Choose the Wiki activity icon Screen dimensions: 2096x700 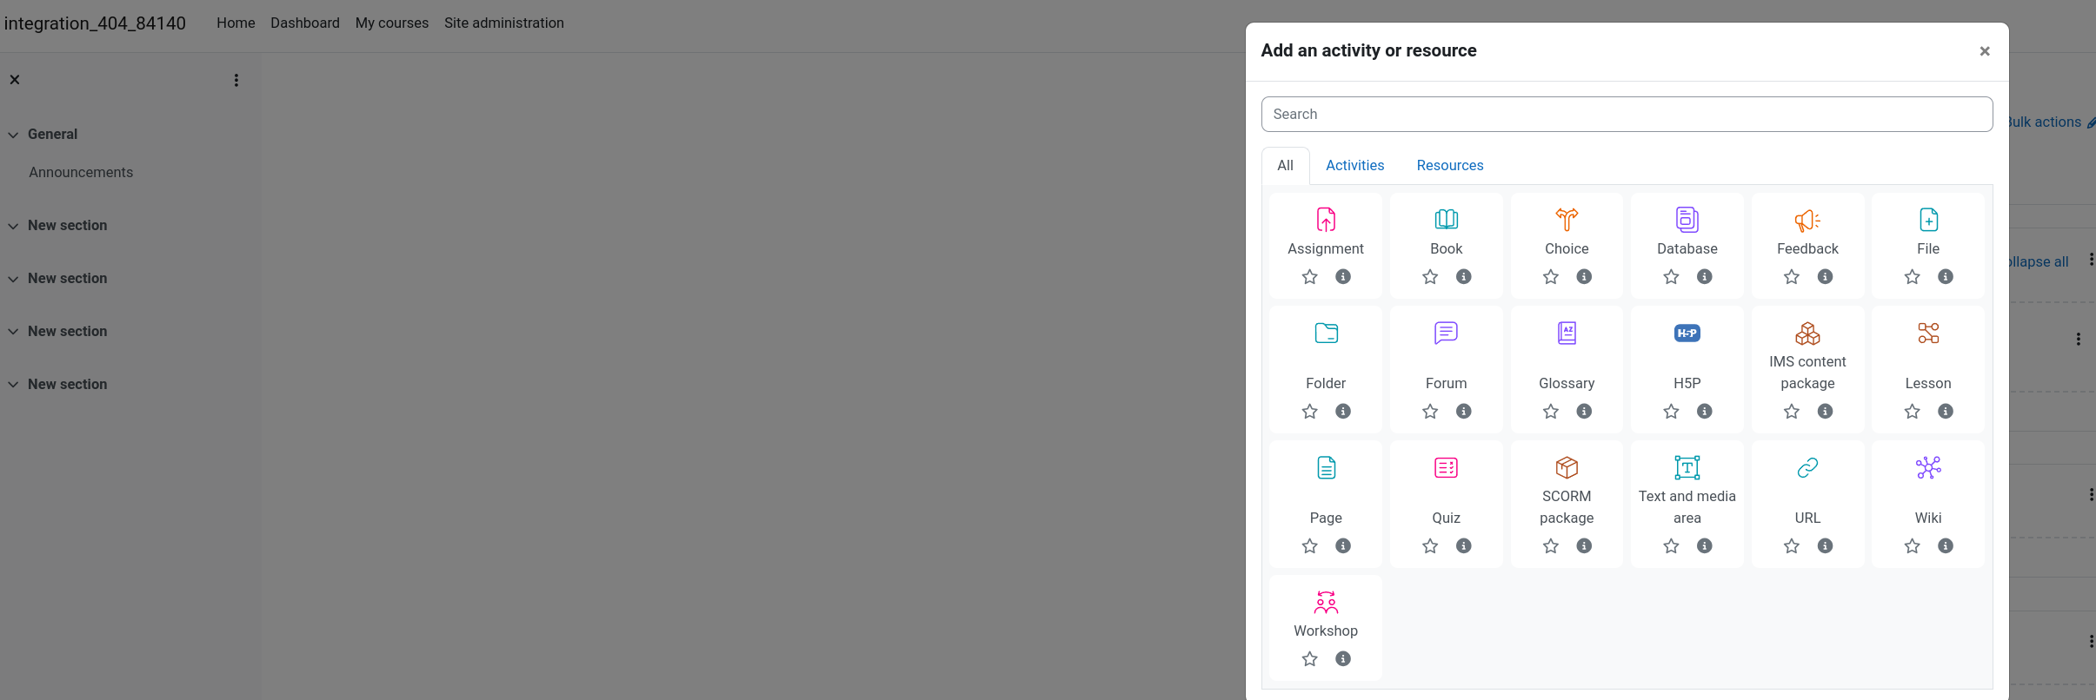tap(1928, 468)
